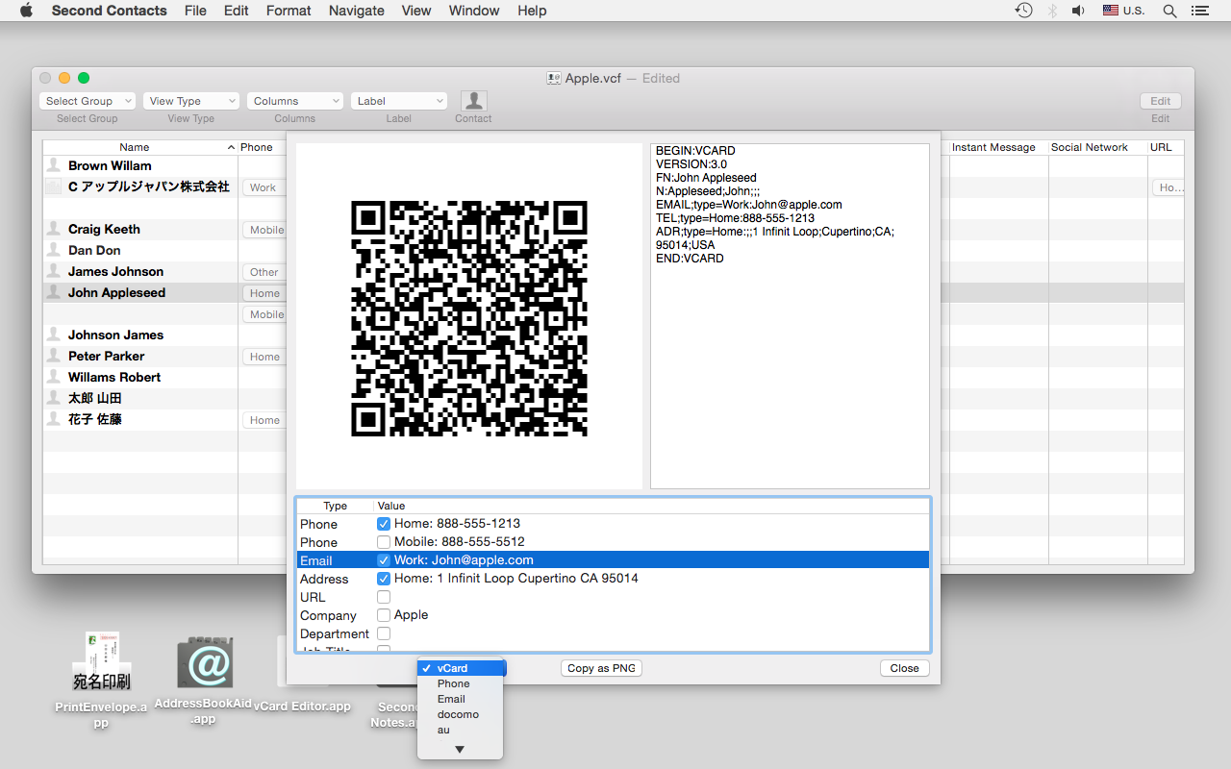Click the Apple menu logo
The image size is (1231, 769).
coord(26,11)
